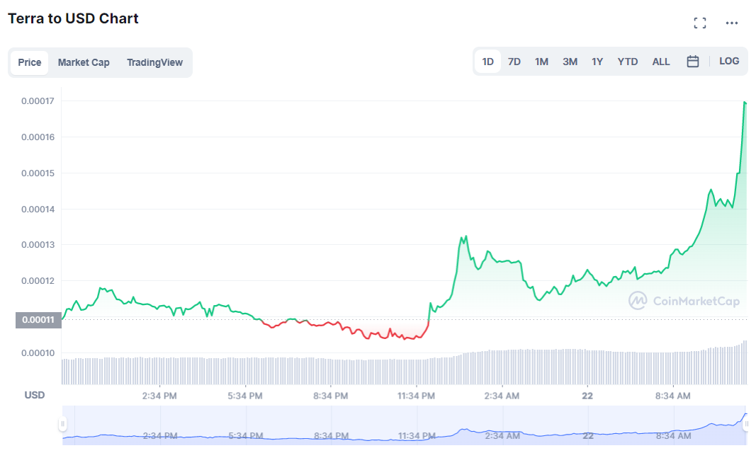Switch to the TradingView tab
The width and height of the screenshot is (756, 453).
pos(154,62)
